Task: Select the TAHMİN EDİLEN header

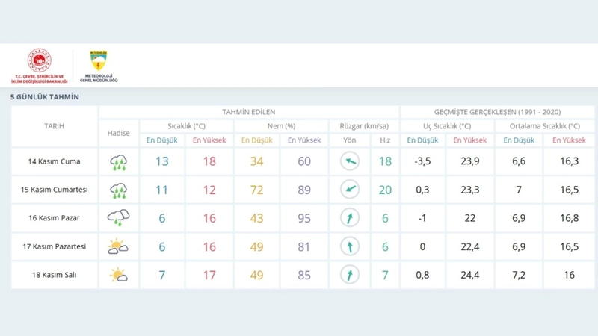Action: [248, 112]
